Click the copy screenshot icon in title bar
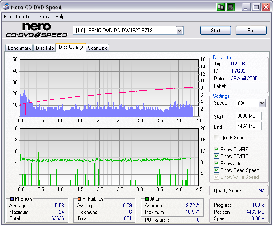The image size is (273, 226). tap(221, 7)
